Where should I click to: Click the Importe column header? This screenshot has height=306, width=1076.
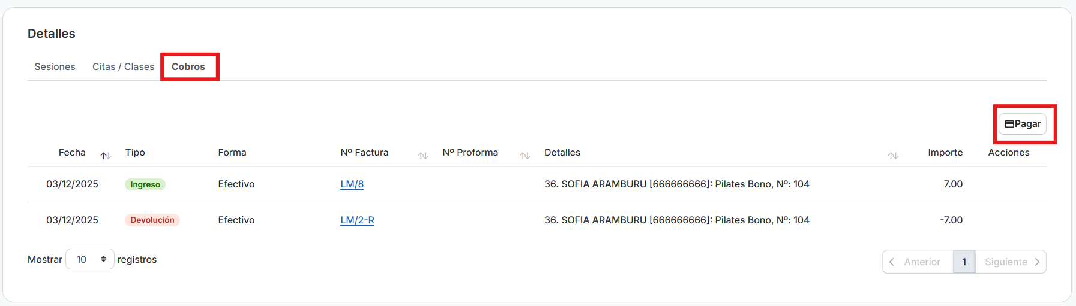(x=945, y=152)
